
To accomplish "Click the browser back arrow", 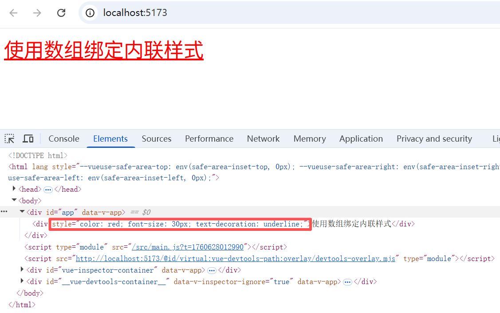I will [x=13, y=13].
